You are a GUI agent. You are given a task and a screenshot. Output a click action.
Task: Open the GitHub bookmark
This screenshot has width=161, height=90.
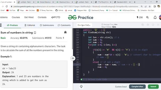pyautogui.click(x=59, y=10)
